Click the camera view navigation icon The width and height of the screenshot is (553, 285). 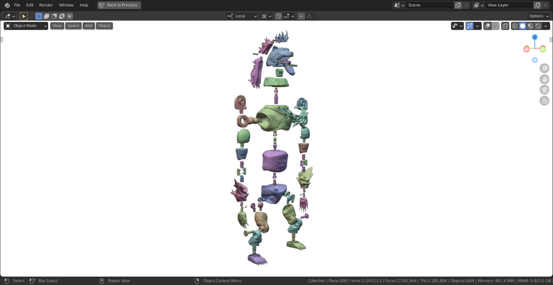click(544, 90)
